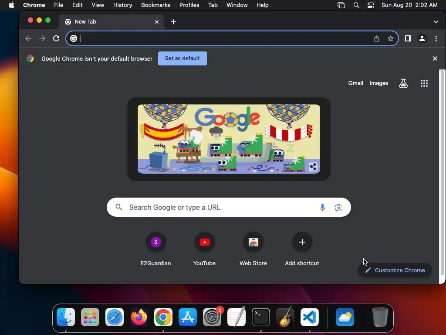Dismiss the default browser notification bar
Screen dimensions: 446x335
[435, 58]
